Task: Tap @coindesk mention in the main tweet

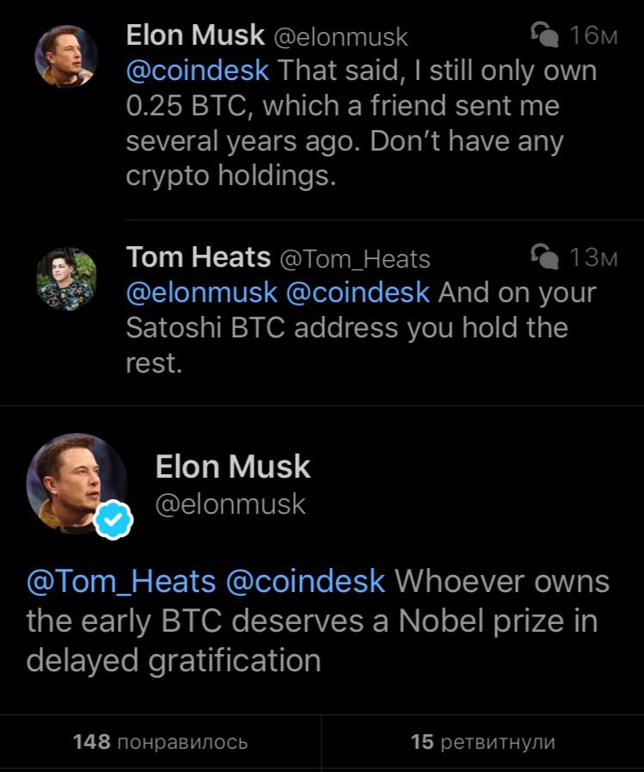Action: (305, 582)
